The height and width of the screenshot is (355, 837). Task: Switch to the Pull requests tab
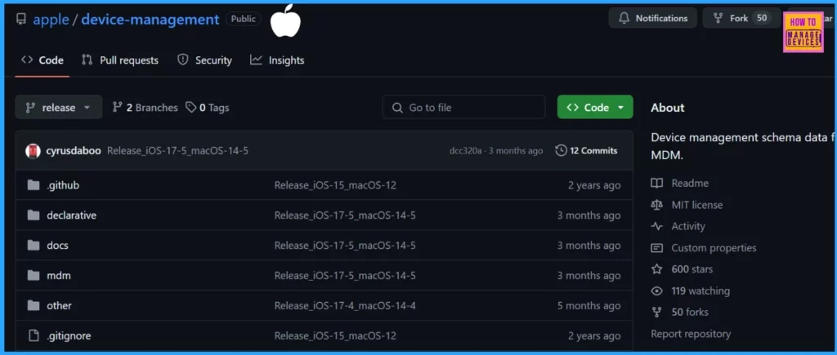pos(119,60)
